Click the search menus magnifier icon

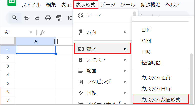pos(15,18)
